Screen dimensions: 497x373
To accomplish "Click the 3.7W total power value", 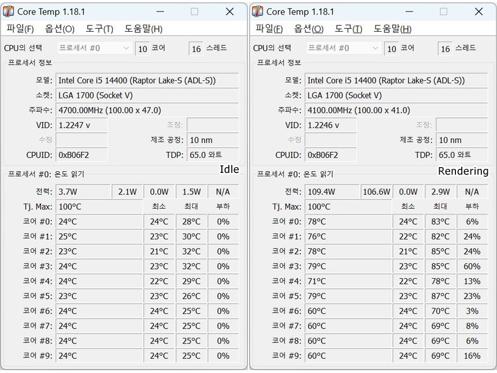I will pyautogui.click(x=83, y=192).
